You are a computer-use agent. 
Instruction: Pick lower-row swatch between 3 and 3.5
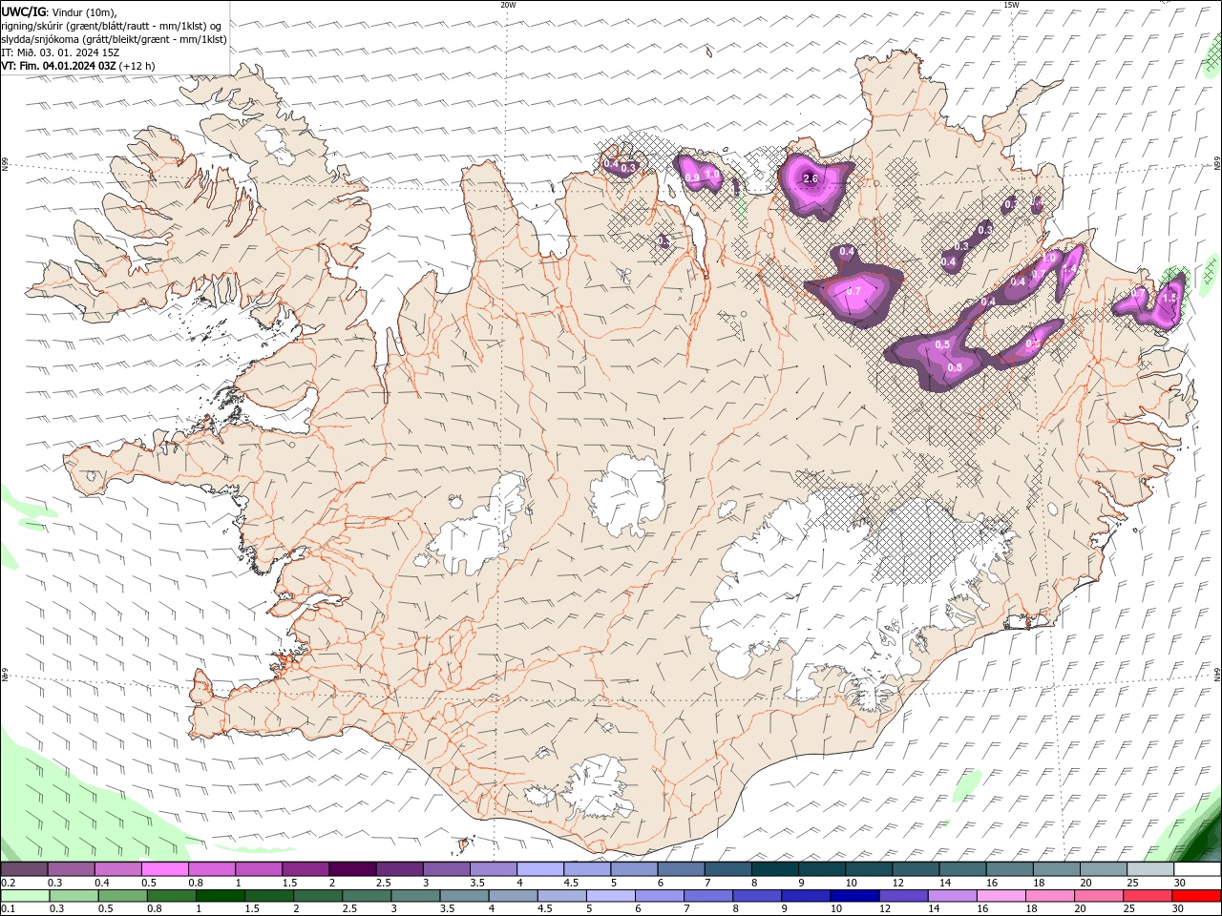tap(416, 896)
